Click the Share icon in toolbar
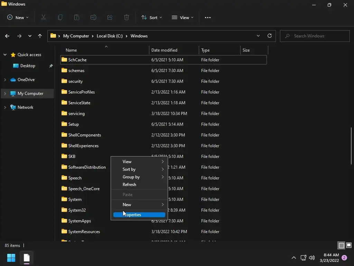The height and width of the screenshot is (266, 354). [110, 17]
